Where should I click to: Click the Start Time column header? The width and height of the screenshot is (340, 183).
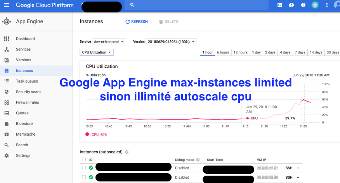pos(215,160)
